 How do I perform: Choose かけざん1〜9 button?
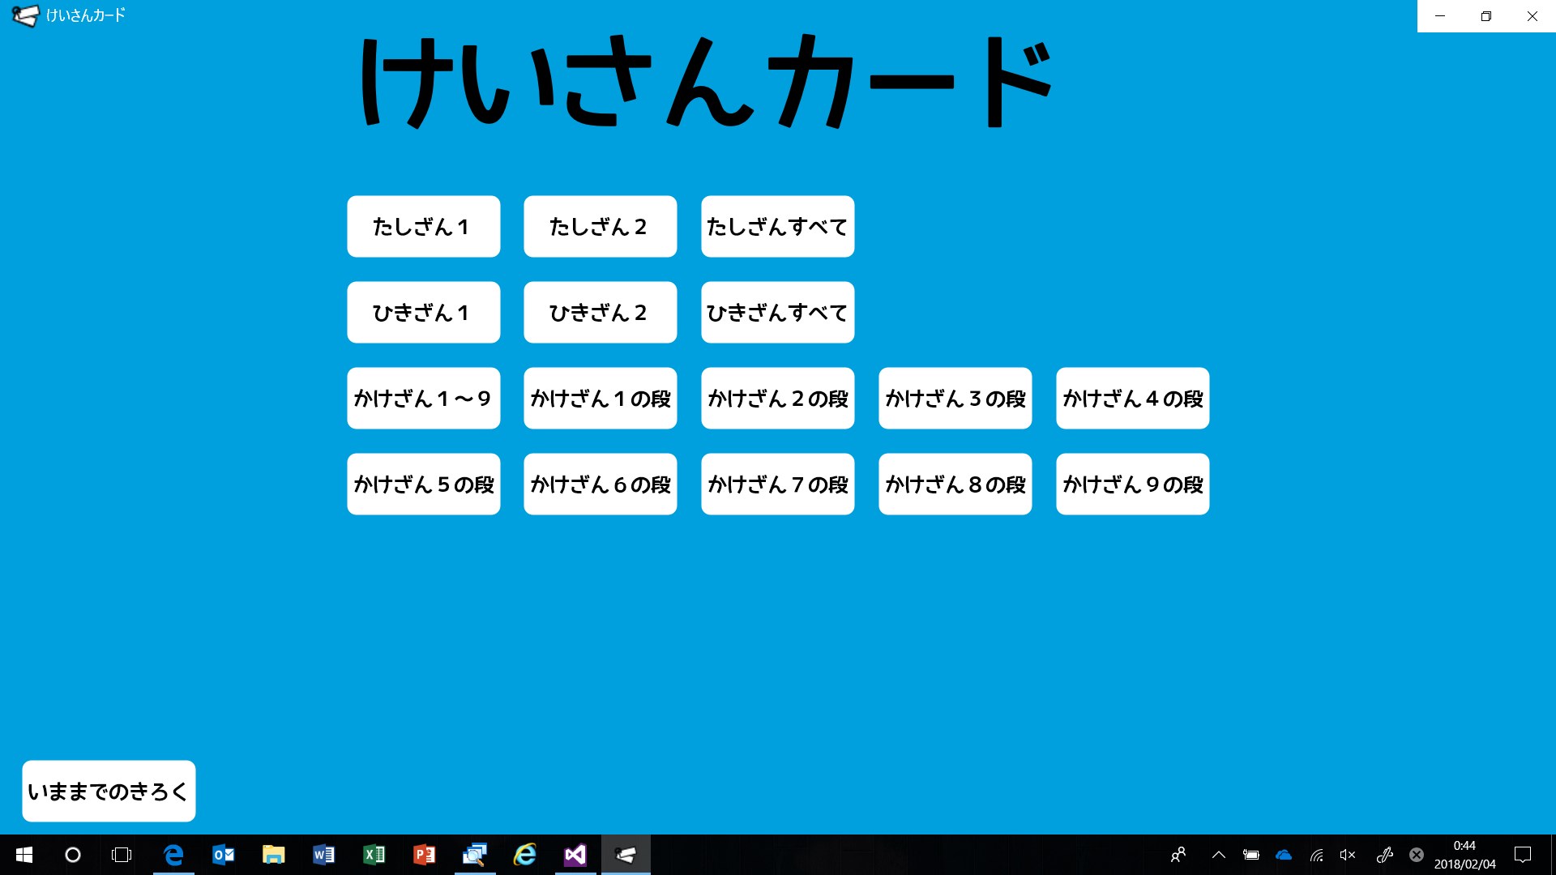tap(423, 399)
